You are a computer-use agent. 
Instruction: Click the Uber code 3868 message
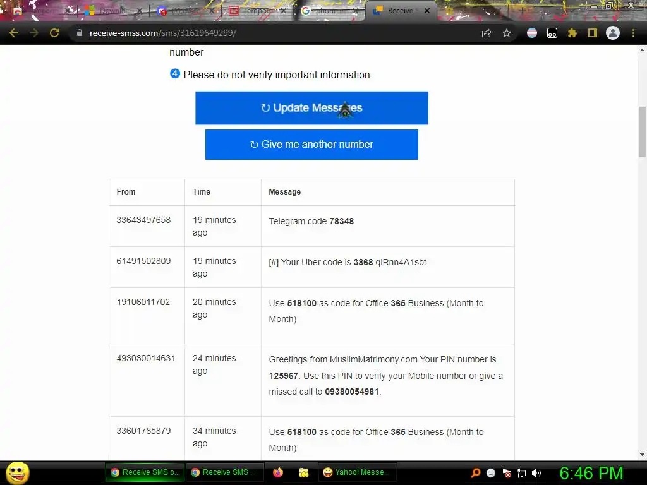pos(348,262)
